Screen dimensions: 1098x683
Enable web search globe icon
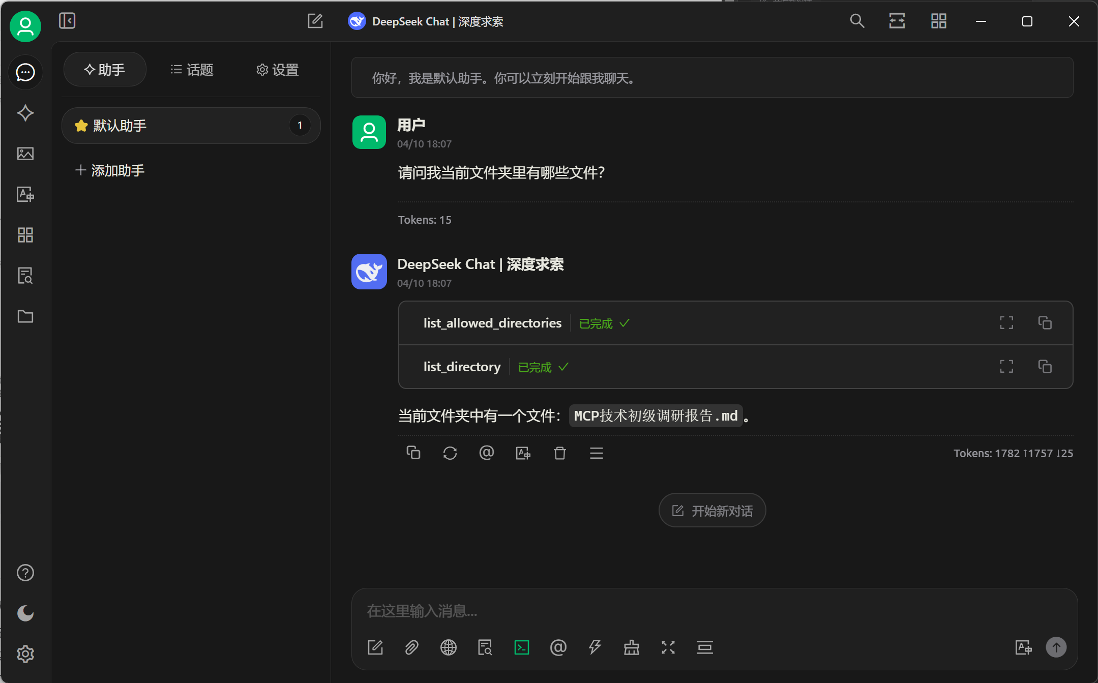(449, 647)
